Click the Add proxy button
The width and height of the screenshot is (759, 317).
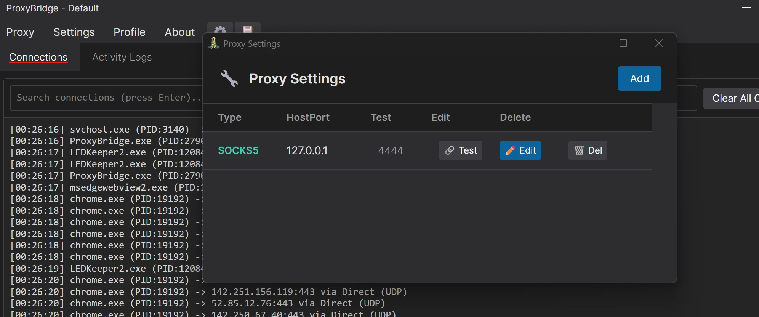[x=639, y=78]
